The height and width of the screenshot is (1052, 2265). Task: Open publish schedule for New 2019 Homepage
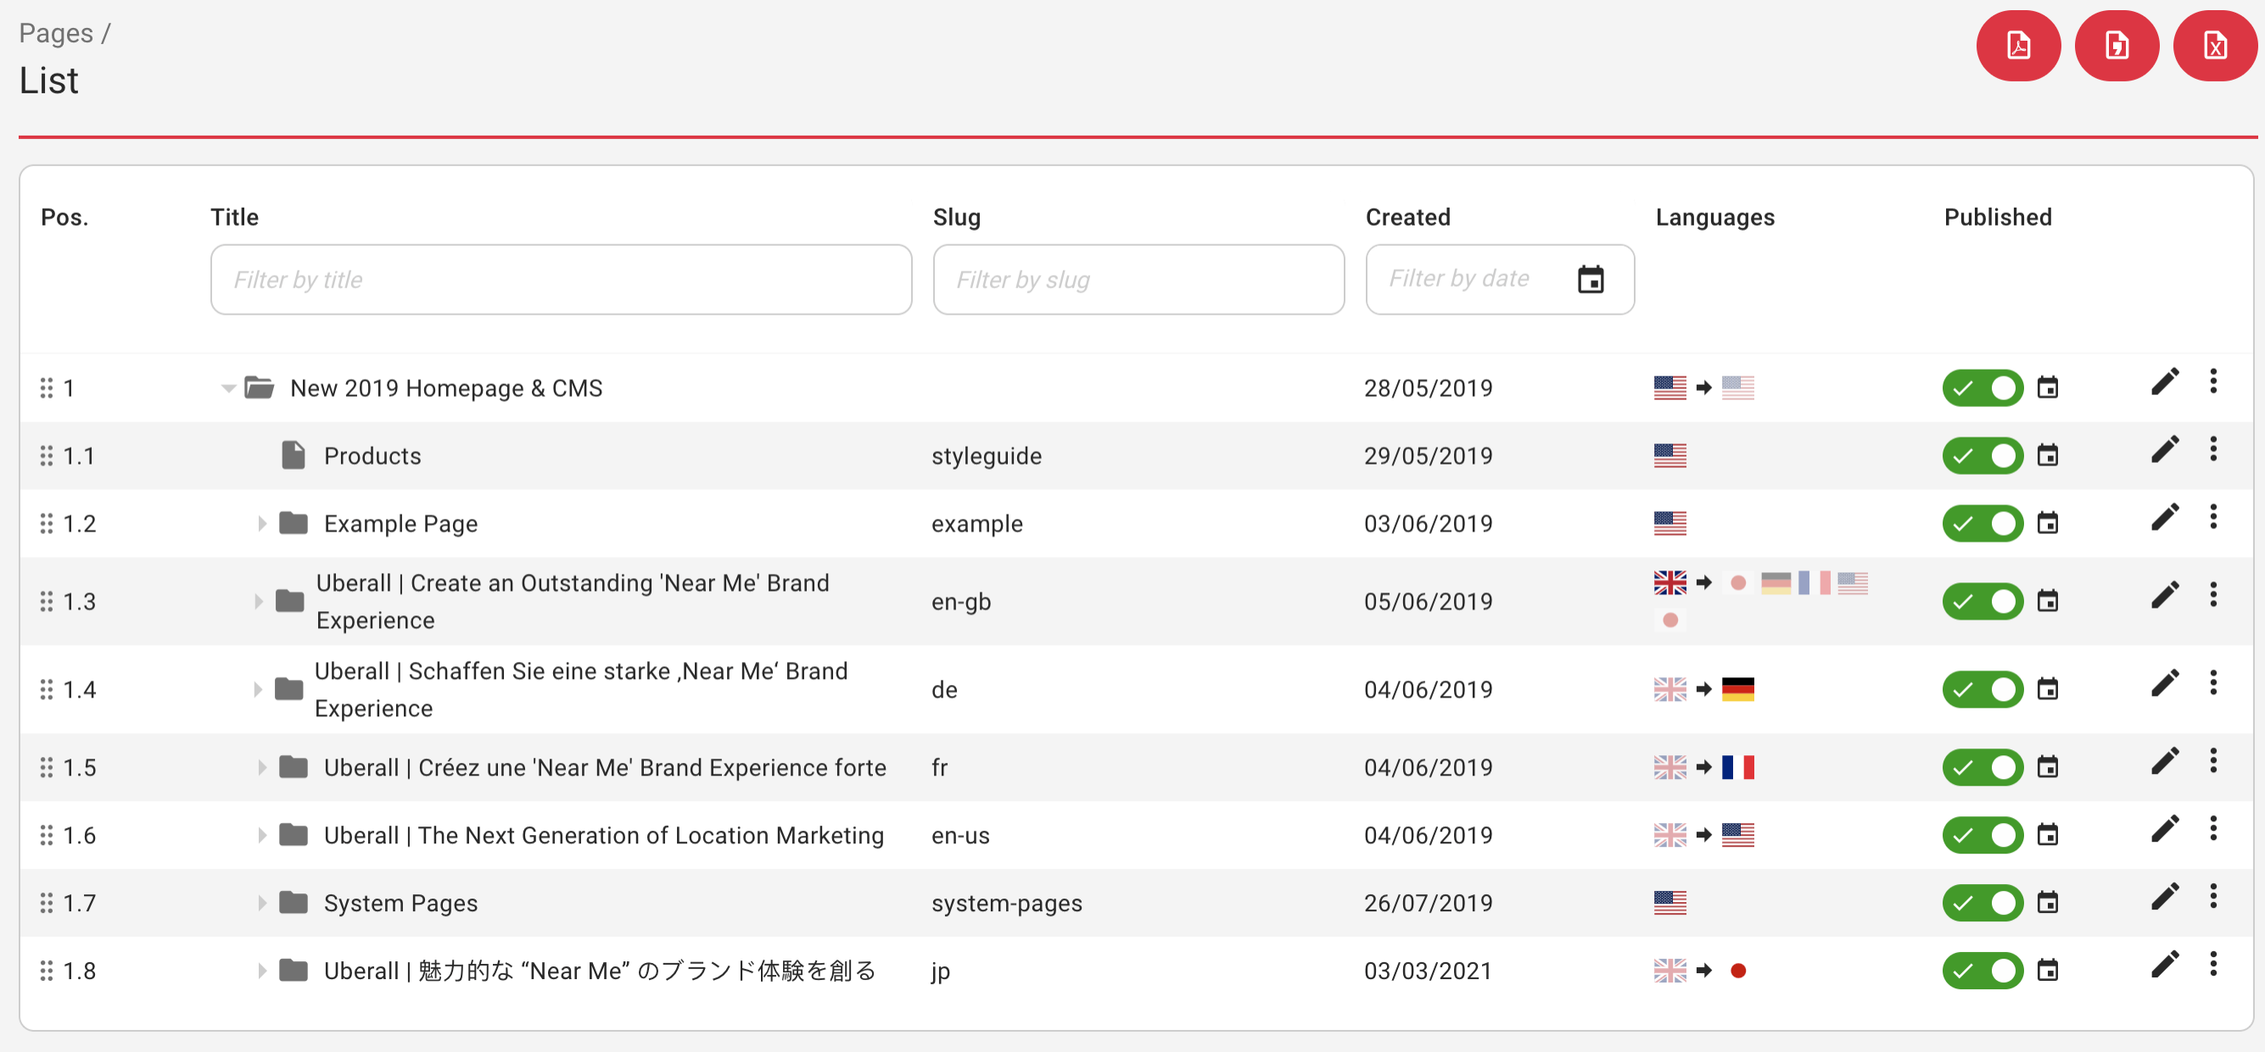point(2048,387)
